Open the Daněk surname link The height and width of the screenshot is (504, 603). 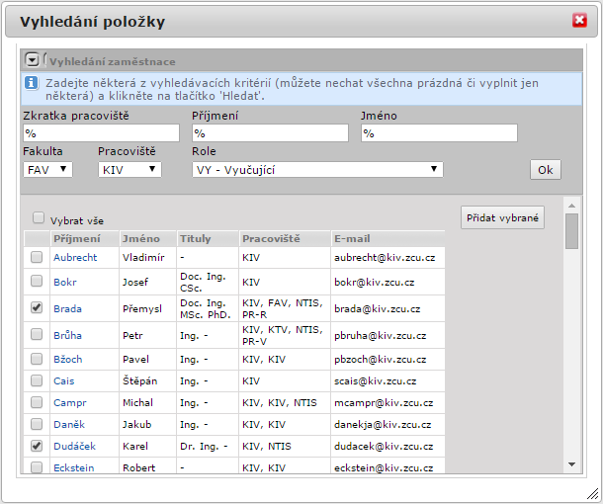69,424
